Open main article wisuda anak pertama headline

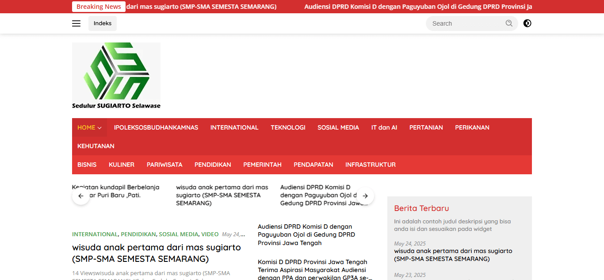click(x=157, y=253)
